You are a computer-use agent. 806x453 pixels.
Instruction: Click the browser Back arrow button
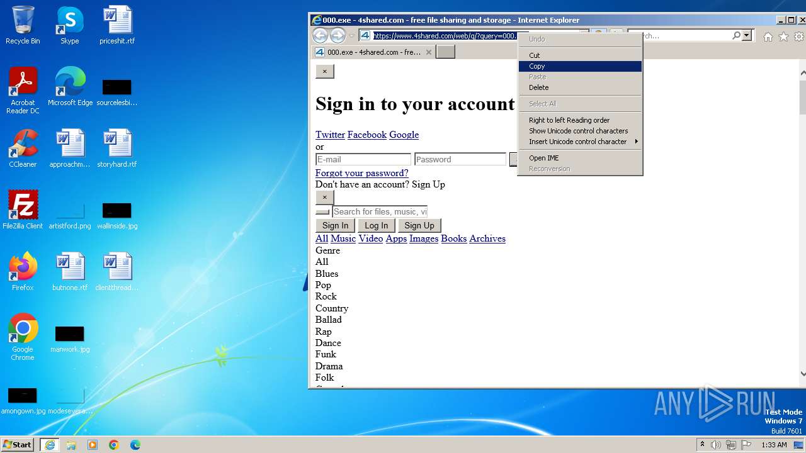(320, 36)
